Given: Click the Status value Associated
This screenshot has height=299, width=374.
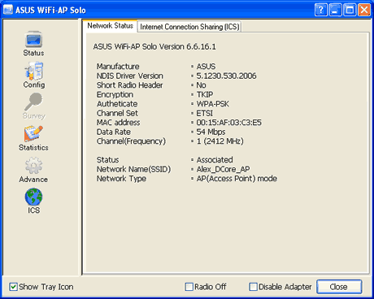Looking at the screenshot, I should (215, 160).
